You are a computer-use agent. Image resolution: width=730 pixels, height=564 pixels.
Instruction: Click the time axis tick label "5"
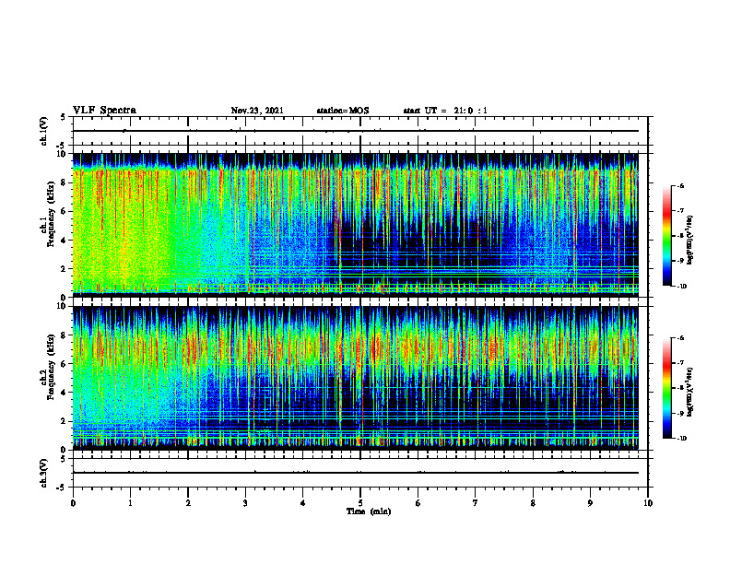[x=360, y=503]
